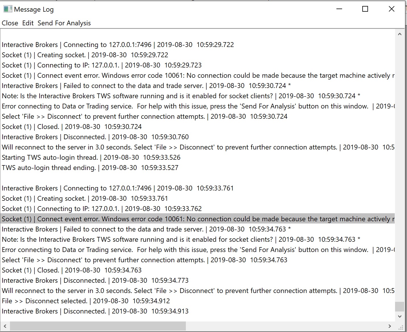Select the TWS auto-login thread ending line
407x332 pixels.
tap(90, 168)
